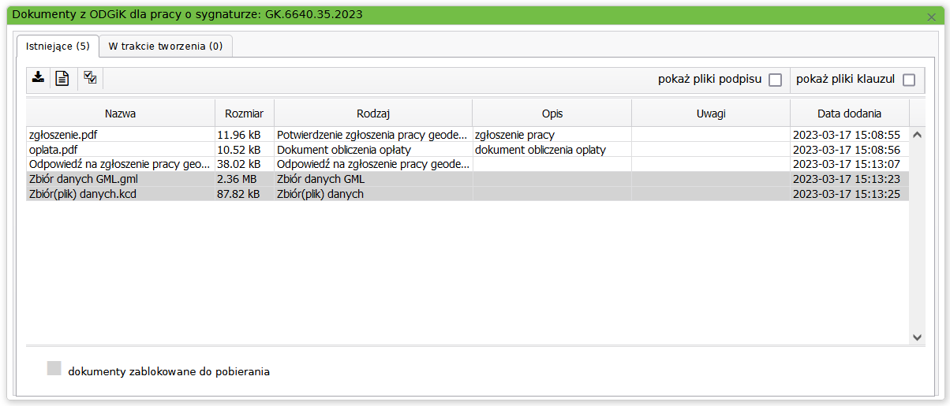Click the download documents icon

(37, 77)
